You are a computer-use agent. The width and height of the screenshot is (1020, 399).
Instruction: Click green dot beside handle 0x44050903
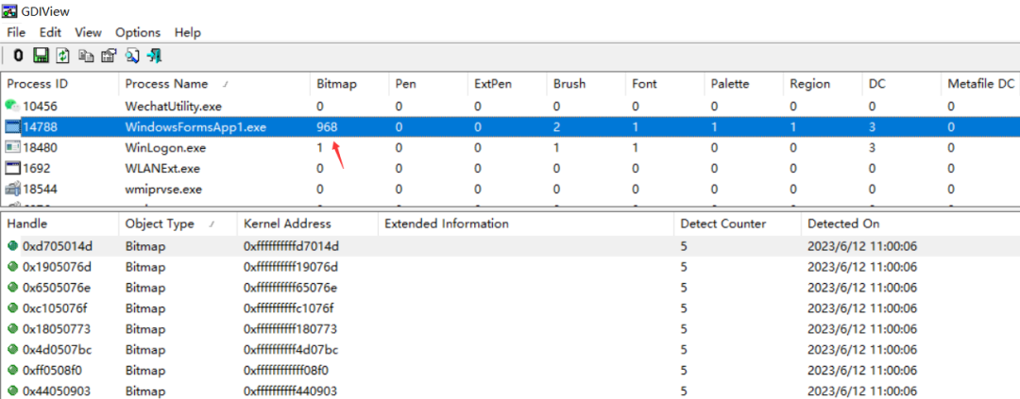click(11, 391)
